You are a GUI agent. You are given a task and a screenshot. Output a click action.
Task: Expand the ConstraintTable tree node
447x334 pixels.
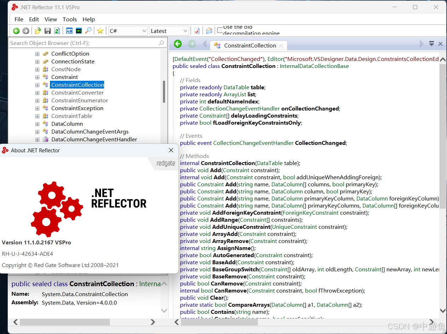pos(37,116)
